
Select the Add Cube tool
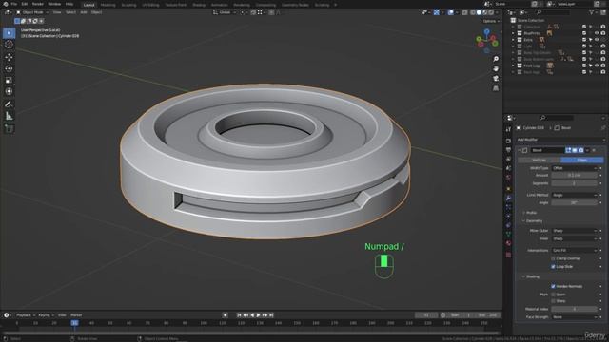[9, 128]
